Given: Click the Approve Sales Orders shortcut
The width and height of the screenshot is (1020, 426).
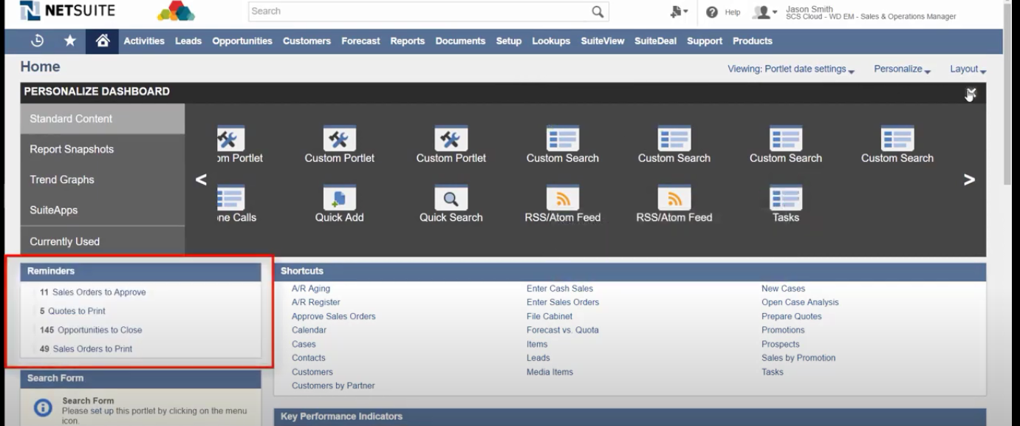Looking at the screenshot, I should coord(334,317).
